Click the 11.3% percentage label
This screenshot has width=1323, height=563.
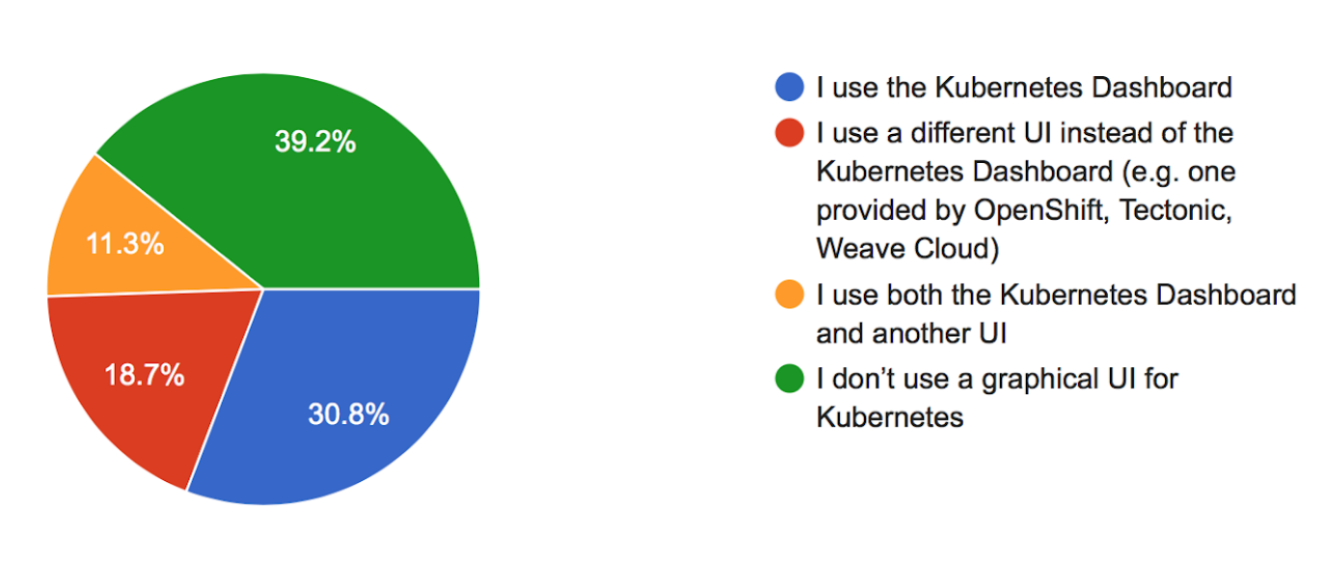124,244
